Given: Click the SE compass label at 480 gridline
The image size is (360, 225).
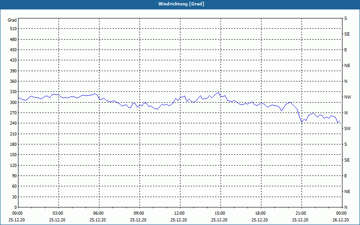Looking at the screenshot, I should (x=347, y=34).
